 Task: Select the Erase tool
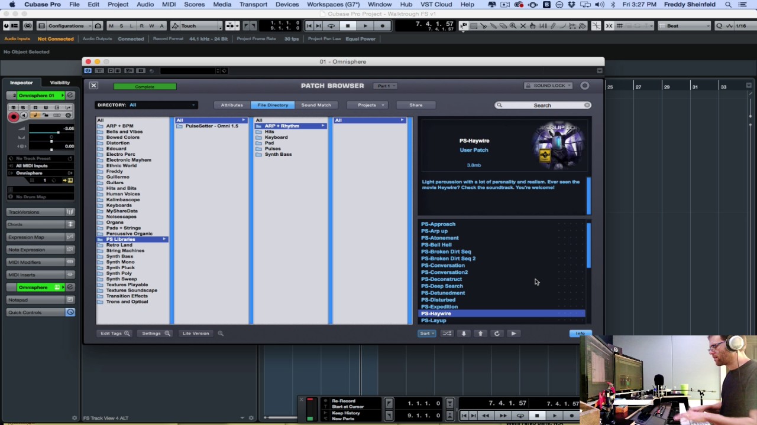503,26
